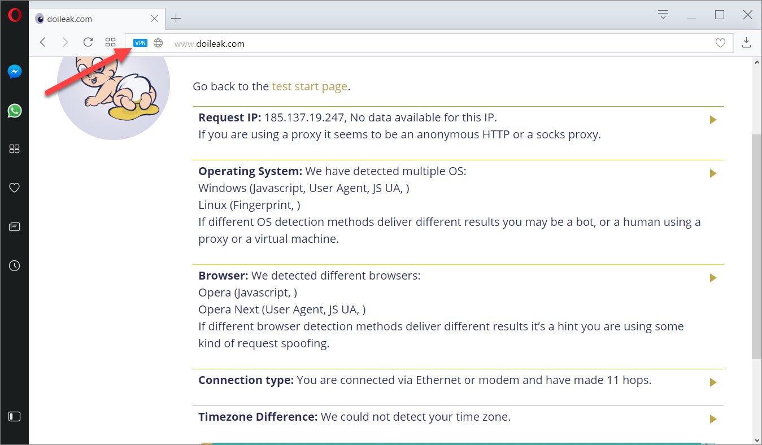762x445 pixels.
Task: Select the doileak.com tab
Action: (97, 19)
